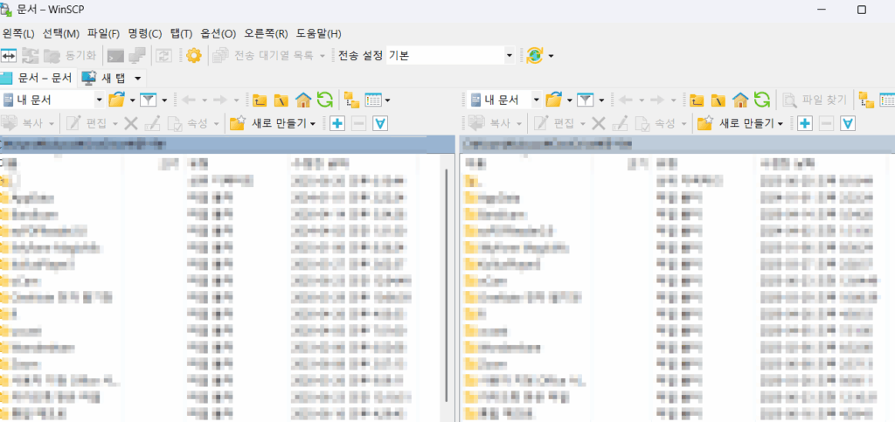The height and width of the screenshot is (422, 895).
Task: Expand the 새 탭 dropdown arrow
Action: (137, 78)
